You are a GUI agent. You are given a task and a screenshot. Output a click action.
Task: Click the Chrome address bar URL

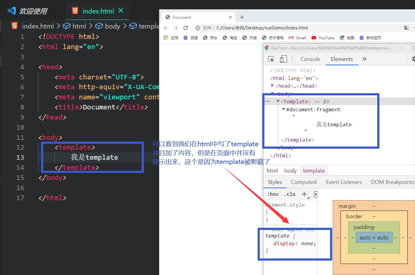pyautogui.click(x=262, y=28)
